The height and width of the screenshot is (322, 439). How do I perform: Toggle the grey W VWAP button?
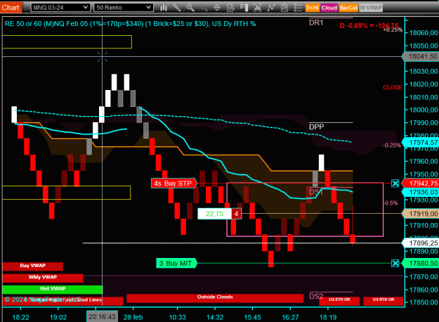[x=371, y=8]
